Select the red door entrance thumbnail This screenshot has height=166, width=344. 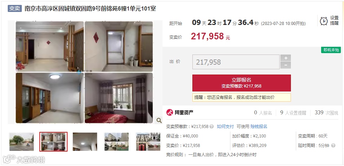click(x=148, y=142)
